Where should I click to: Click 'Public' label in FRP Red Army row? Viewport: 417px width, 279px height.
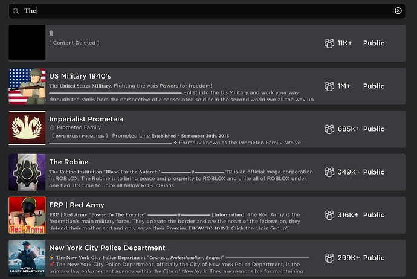click(373, 215)
